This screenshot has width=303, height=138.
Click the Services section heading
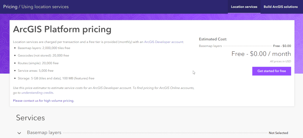30,118
